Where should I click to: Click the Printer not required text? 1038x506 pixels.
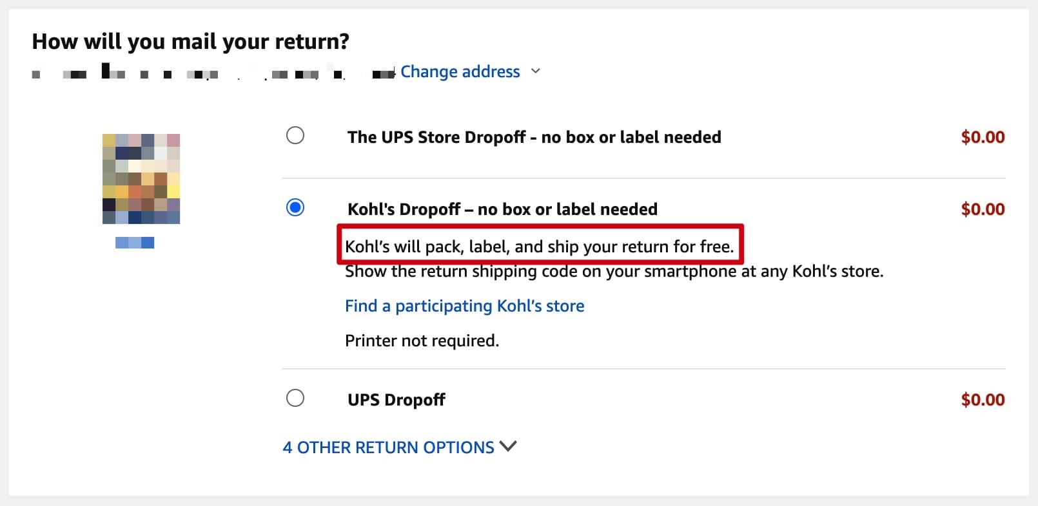[422, 340]
